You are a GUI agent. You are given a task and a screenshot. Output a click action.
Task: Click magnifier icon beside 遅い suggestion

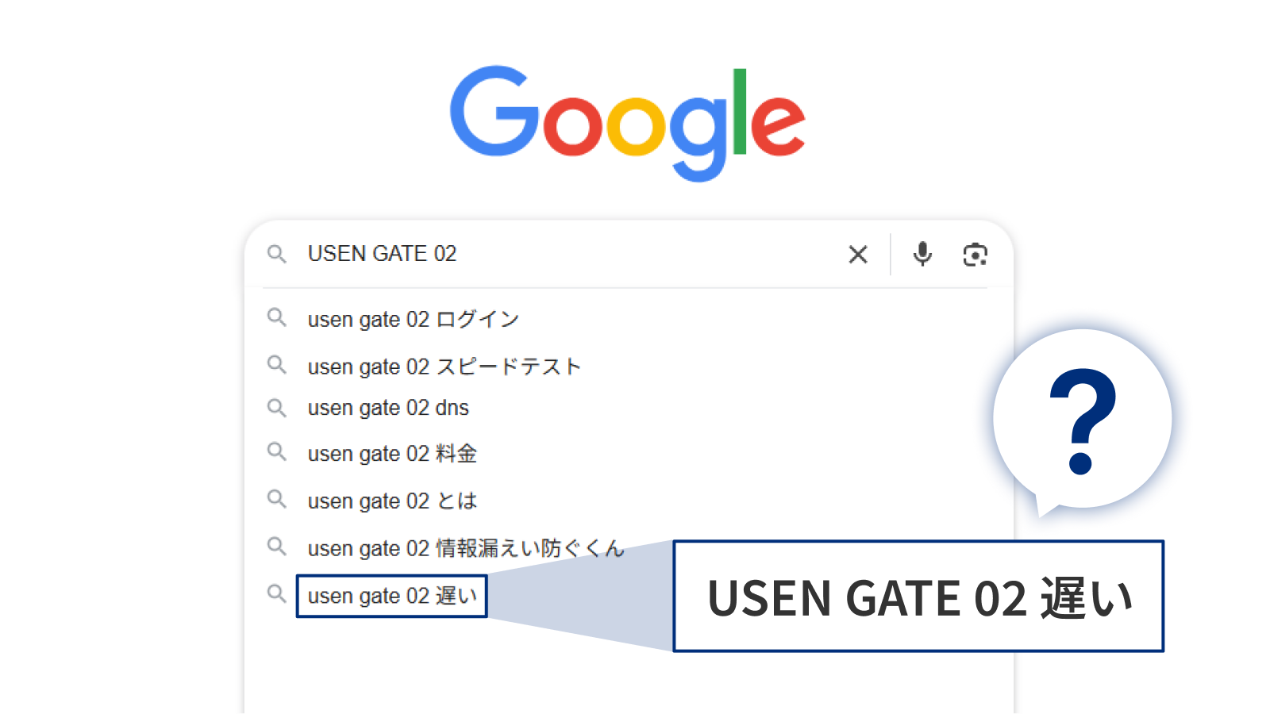[276, 593]
